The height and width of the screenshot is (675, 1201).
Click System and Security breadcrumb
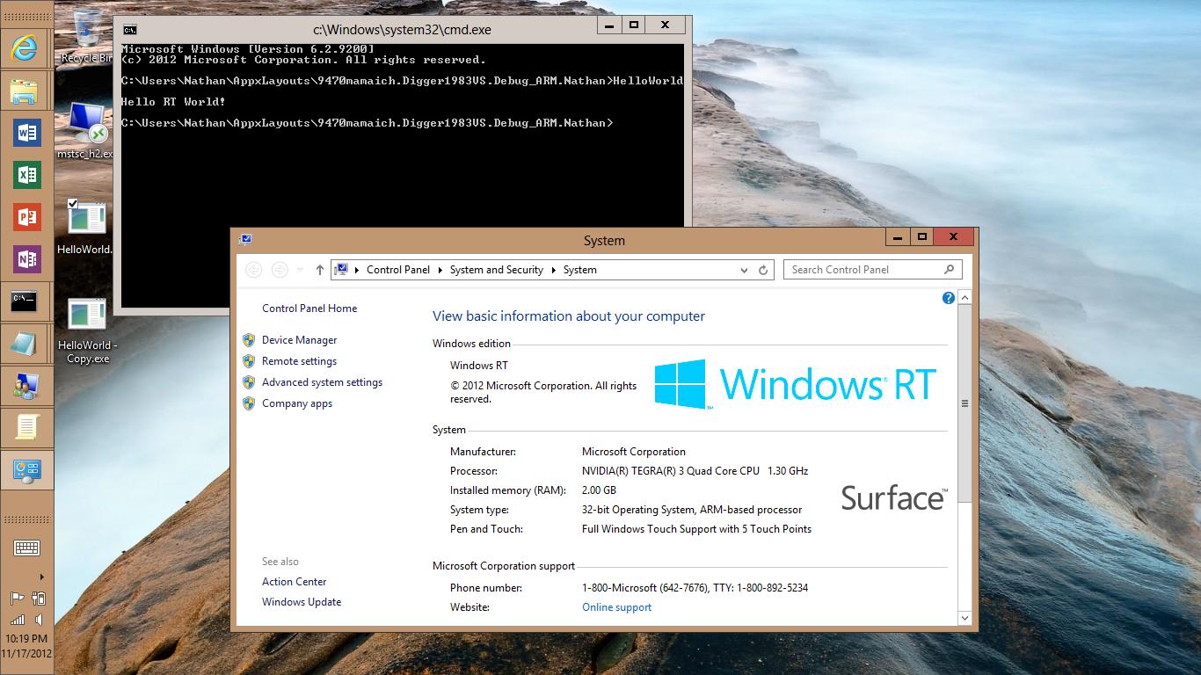[x=497, y=270]
